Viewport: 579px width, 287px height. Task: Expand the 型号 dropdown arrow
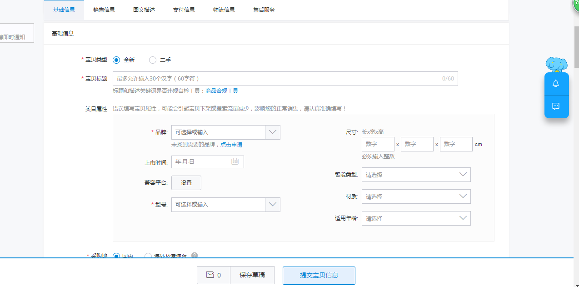coord(273,205)
